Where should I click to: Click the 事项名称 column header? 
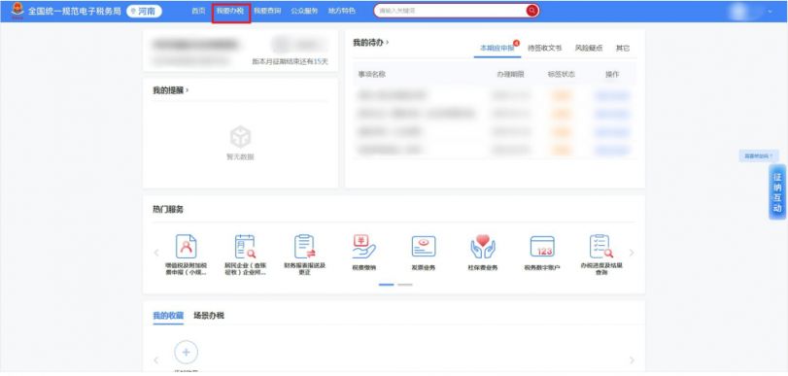tap(372, 75)
